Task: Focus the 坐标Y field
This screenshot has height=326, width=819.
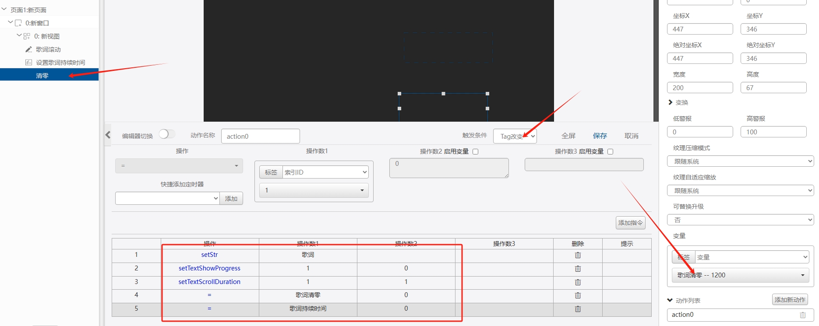Action: point(773,29)
